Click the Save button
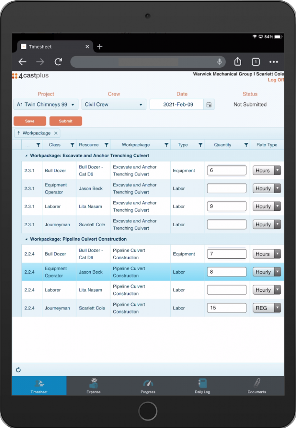 coord(30,121)
